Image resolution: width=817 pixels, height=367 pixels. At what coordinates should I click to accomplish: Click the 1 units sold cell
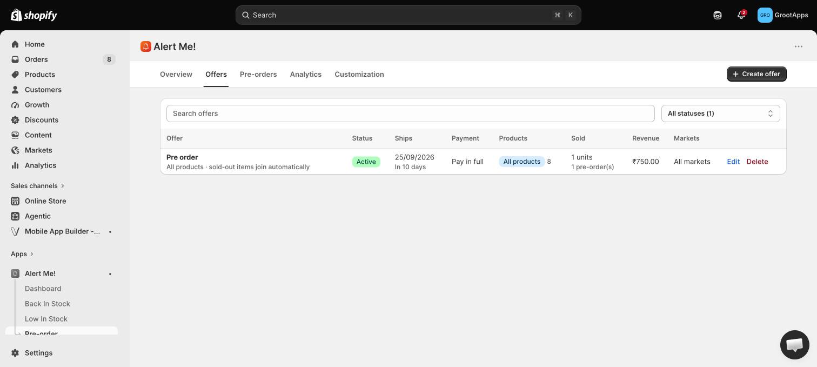[x=582, y=157]
